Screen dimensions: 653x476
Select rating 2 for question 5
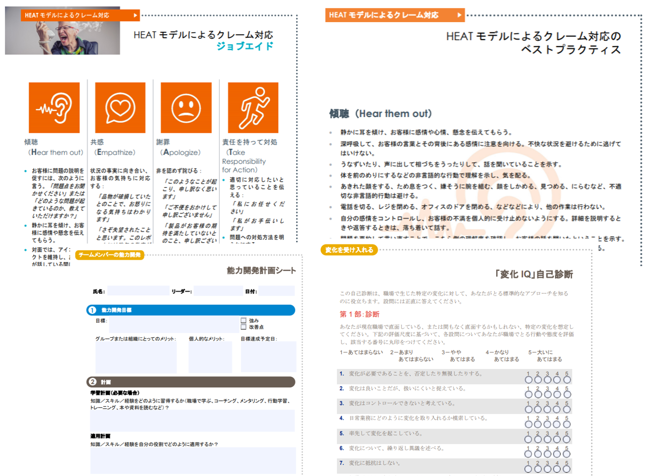[x=538, y=439]
